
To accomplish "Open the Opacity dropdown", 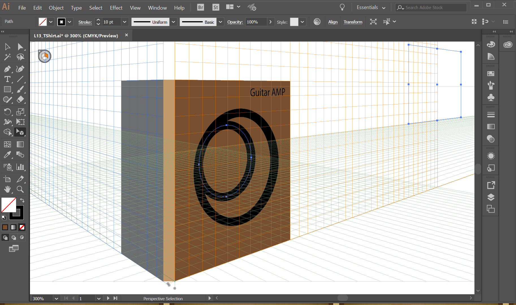I will [x=270, y=22].
